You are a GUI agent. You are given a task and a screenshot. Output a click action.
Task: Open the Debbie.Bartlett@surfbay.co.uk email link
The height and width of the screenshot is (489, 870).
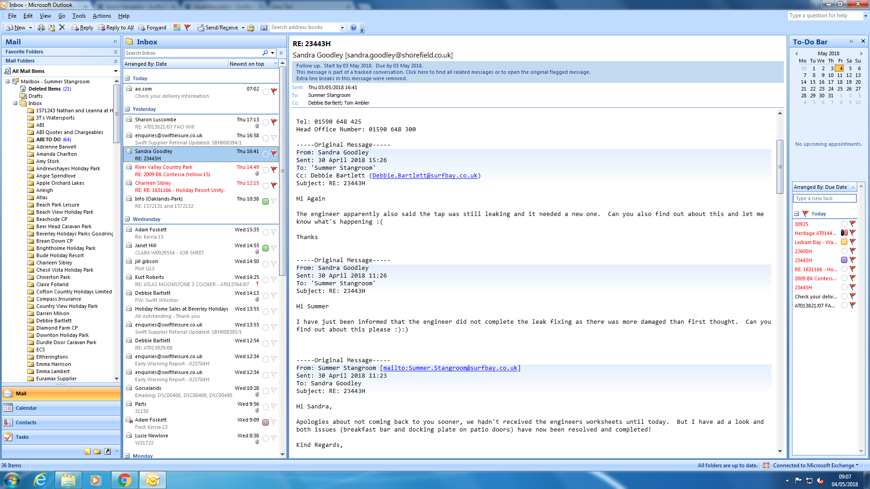[x=425, y=176]
